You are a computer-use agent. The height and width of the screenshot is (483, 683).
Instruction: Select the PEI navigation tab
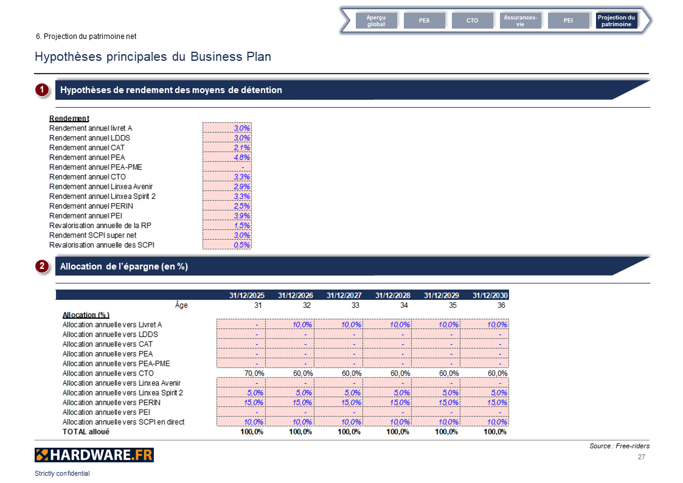tap(568, 21)
